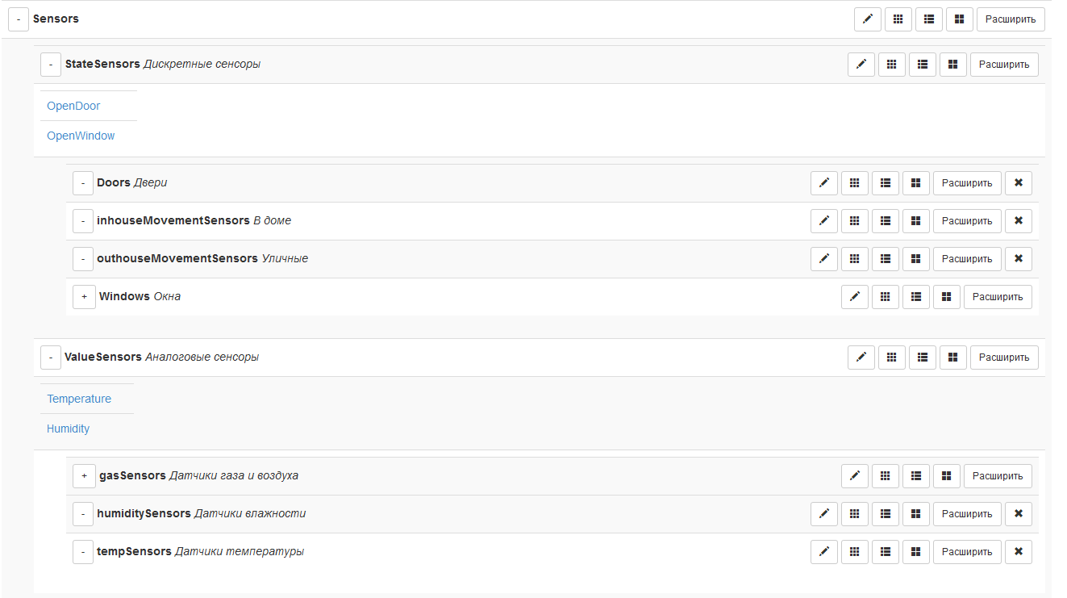The image size is (1067, 598).
Task: Select the Humidity item
Action: [x=68, y=429]
